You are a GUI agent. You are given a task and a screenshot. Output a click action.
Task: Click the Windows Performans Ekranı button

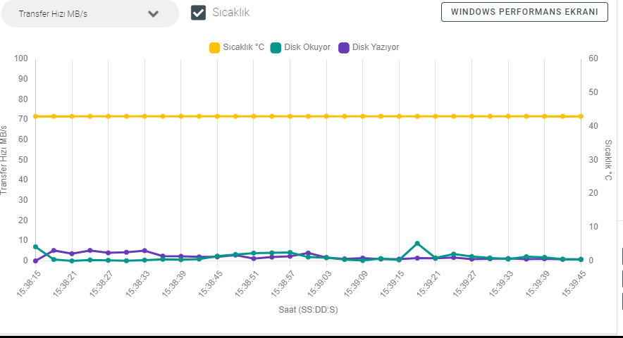tap(524, 12)
